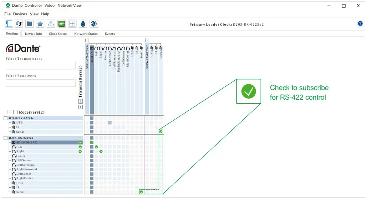This screenshot has height=199, width=367.
Task: Click the network tree toolbar icon
Action: click(51, 23)
